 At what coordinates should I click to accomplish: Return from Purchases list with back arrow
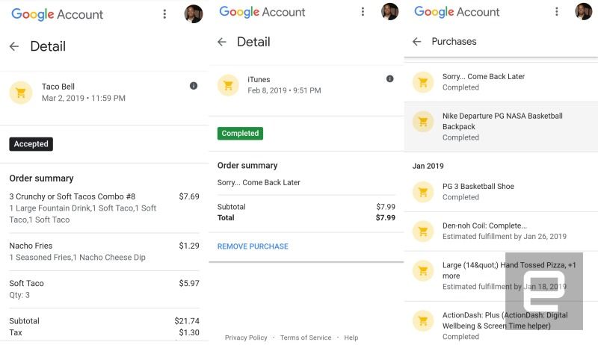tap(417, 42)
